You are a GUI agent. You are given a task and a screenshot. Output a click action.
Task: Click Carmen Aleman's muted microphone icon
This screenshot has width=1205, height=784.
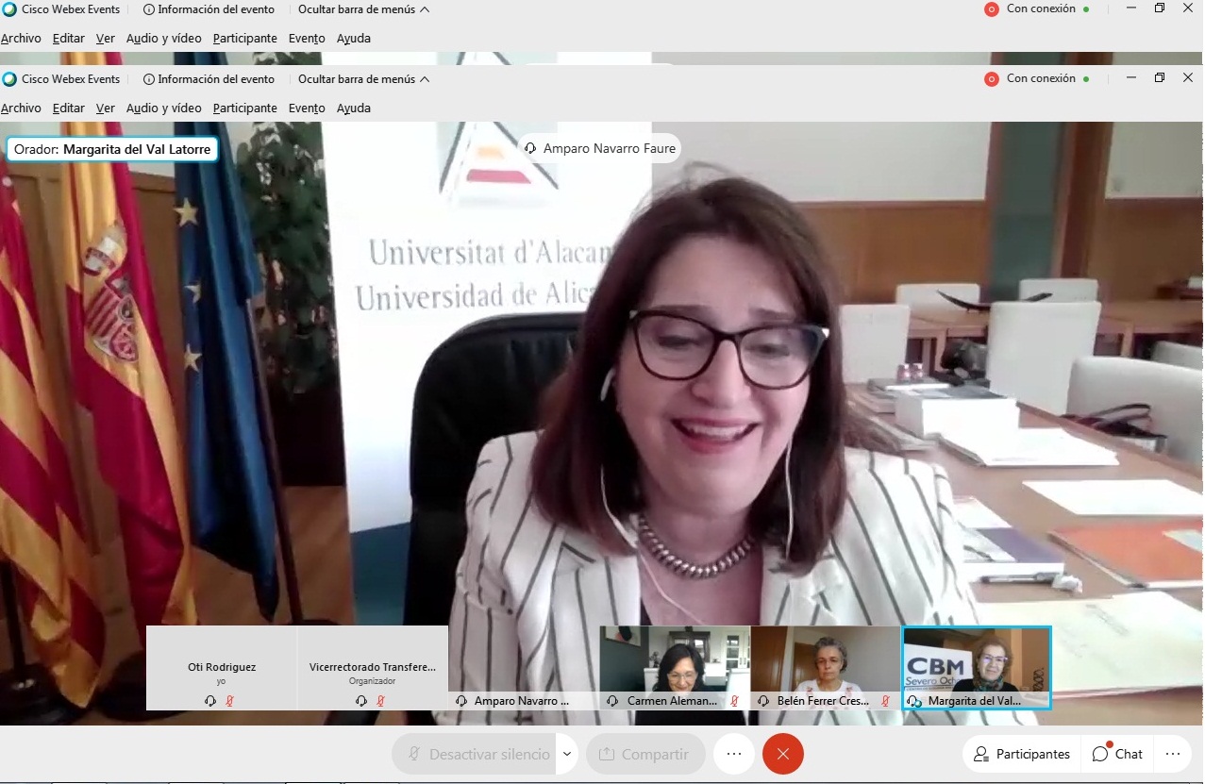pyautogui.click(x=734, y=701)
